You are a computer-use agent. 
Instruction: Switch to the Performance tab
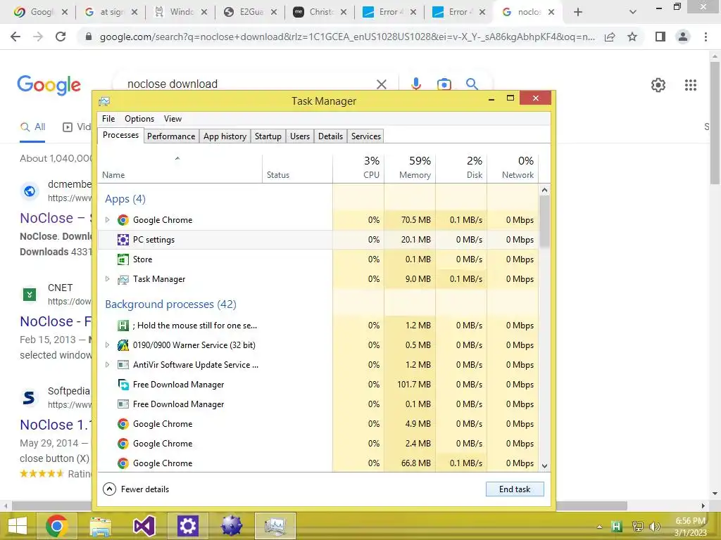click(171, 136)
